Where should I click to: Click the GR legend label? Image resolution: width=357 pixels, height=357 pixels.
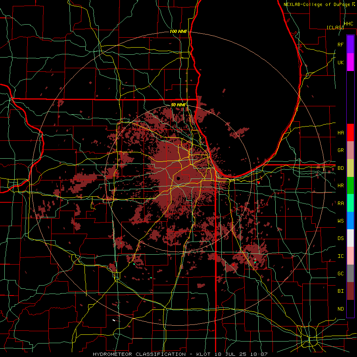[340, 150]
